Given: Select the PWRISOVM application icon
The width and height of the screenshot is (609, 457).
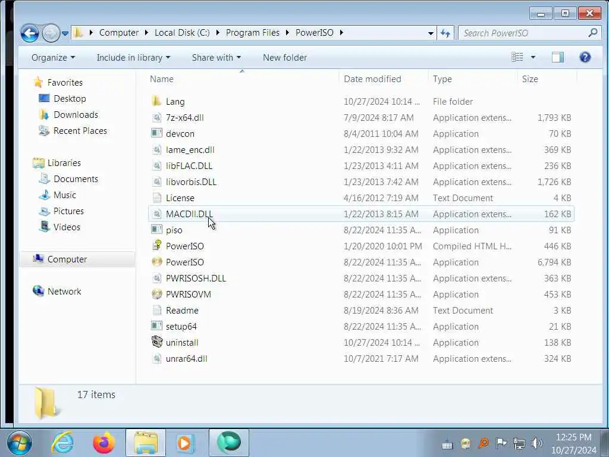Looking at the screenshot, I should pos(156,294).
